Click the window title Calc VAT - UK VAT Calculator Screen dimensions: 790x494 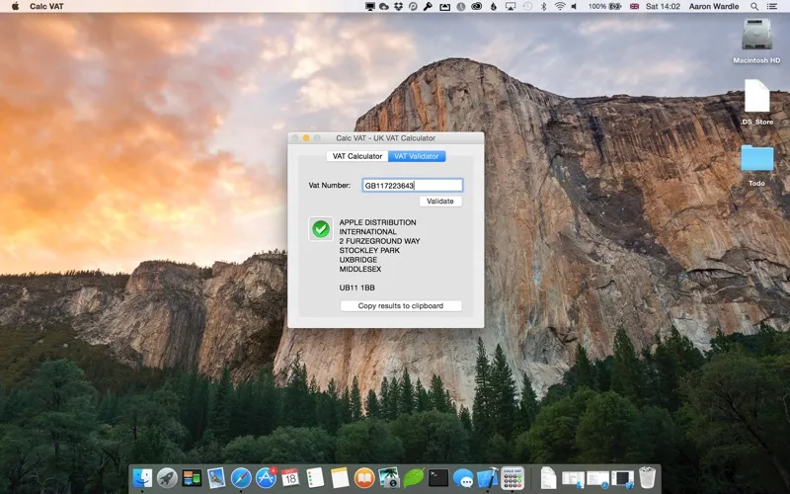(x=385, y=138)
